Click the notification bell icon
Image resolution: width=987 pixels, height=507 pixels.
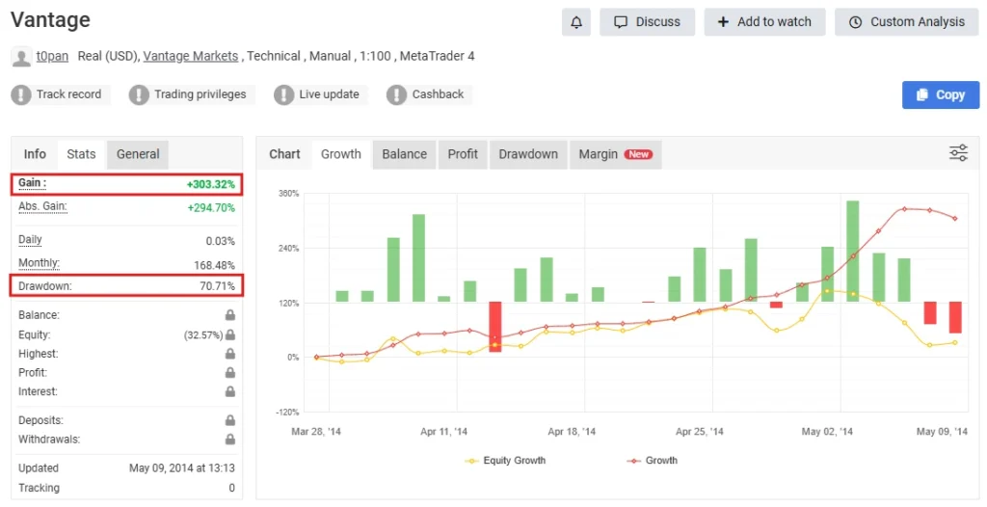(576, 22)
